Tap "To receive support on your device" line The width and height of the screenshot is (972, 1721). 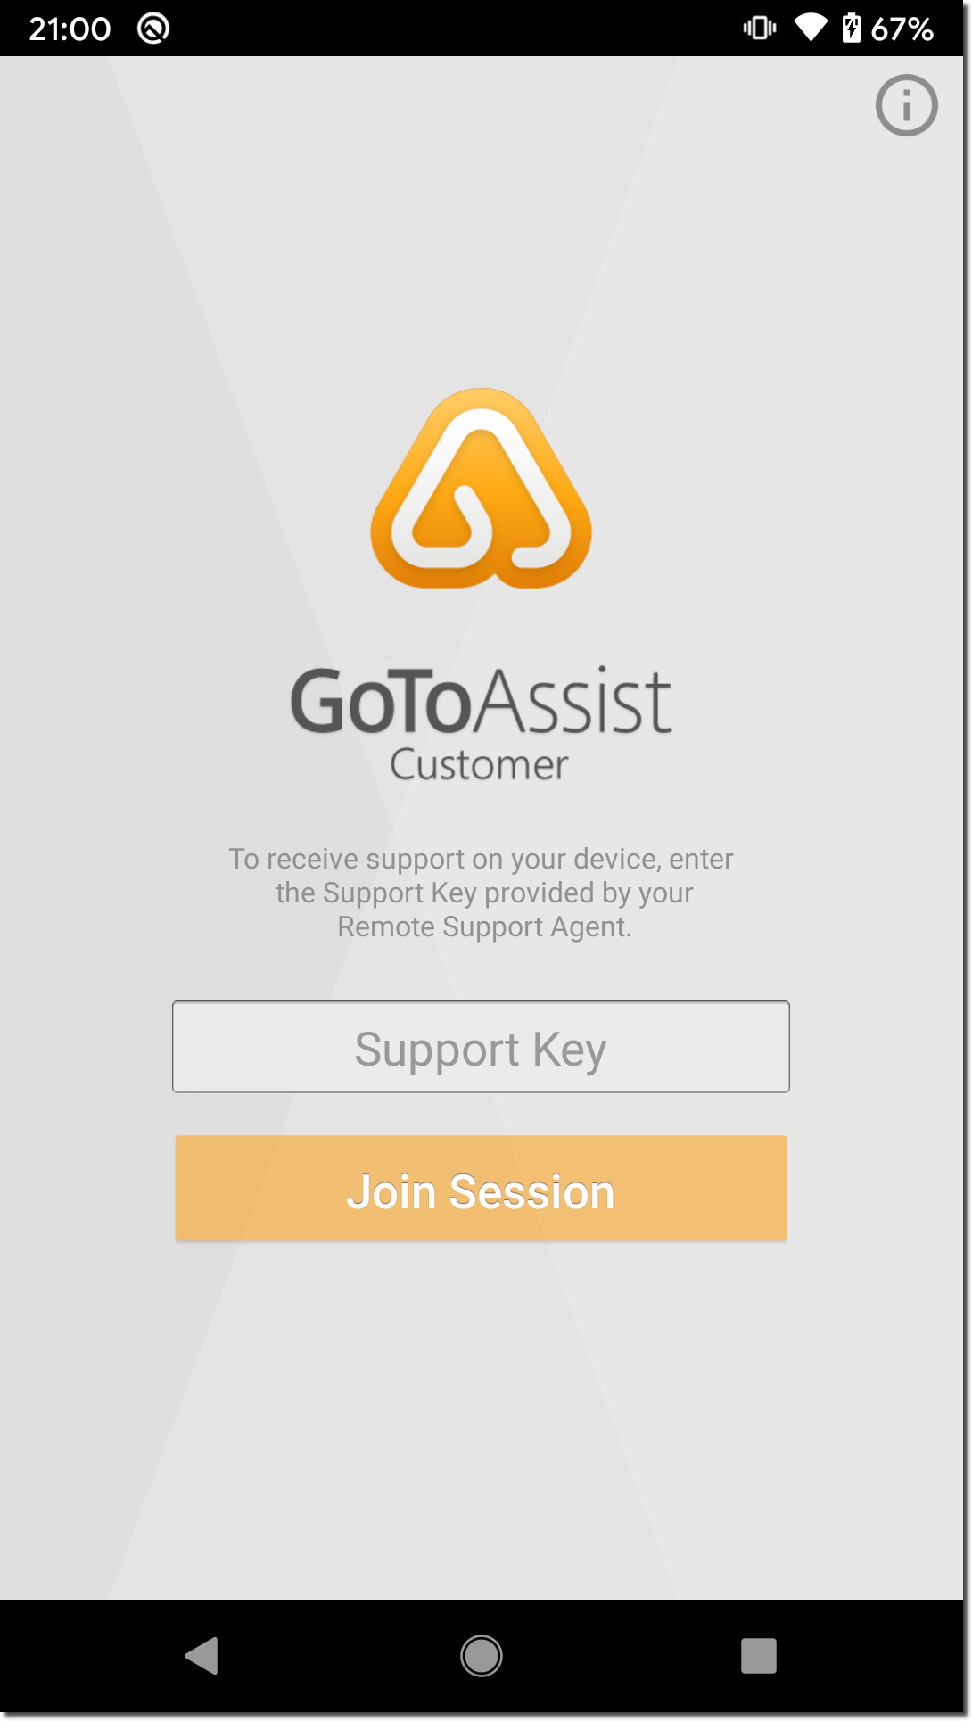pos(445,859)
